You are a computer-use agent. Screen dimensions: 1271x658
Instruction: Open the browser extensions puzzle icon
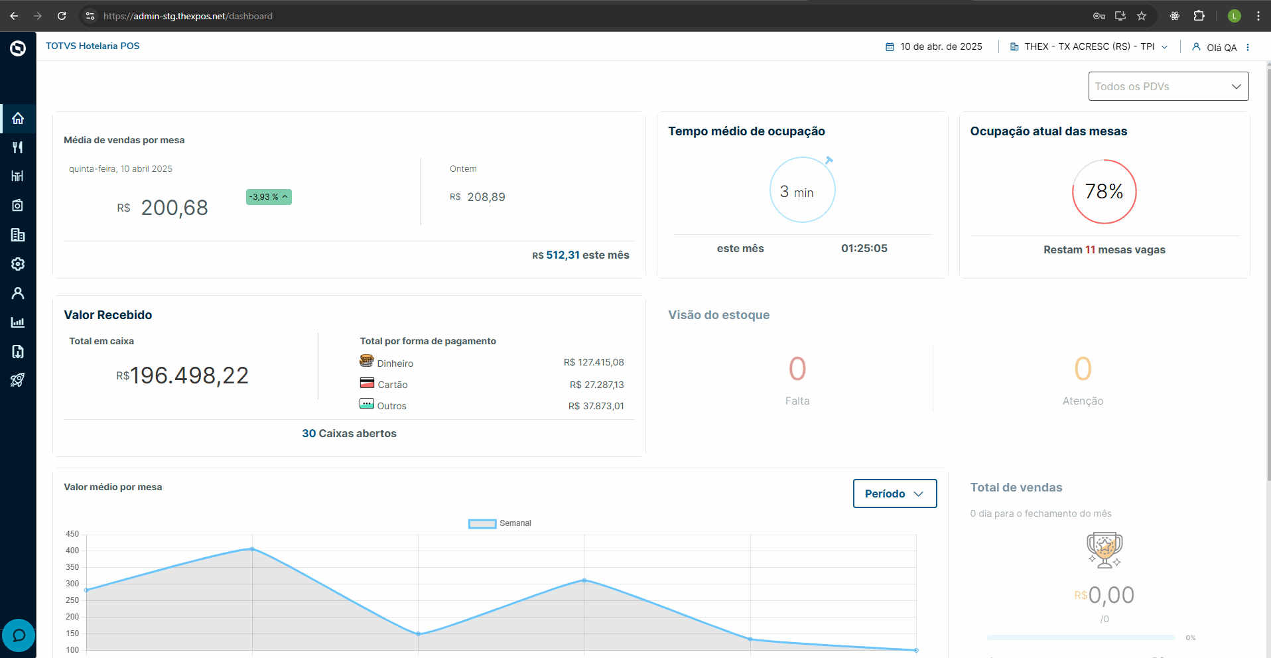click(1199, 16)
